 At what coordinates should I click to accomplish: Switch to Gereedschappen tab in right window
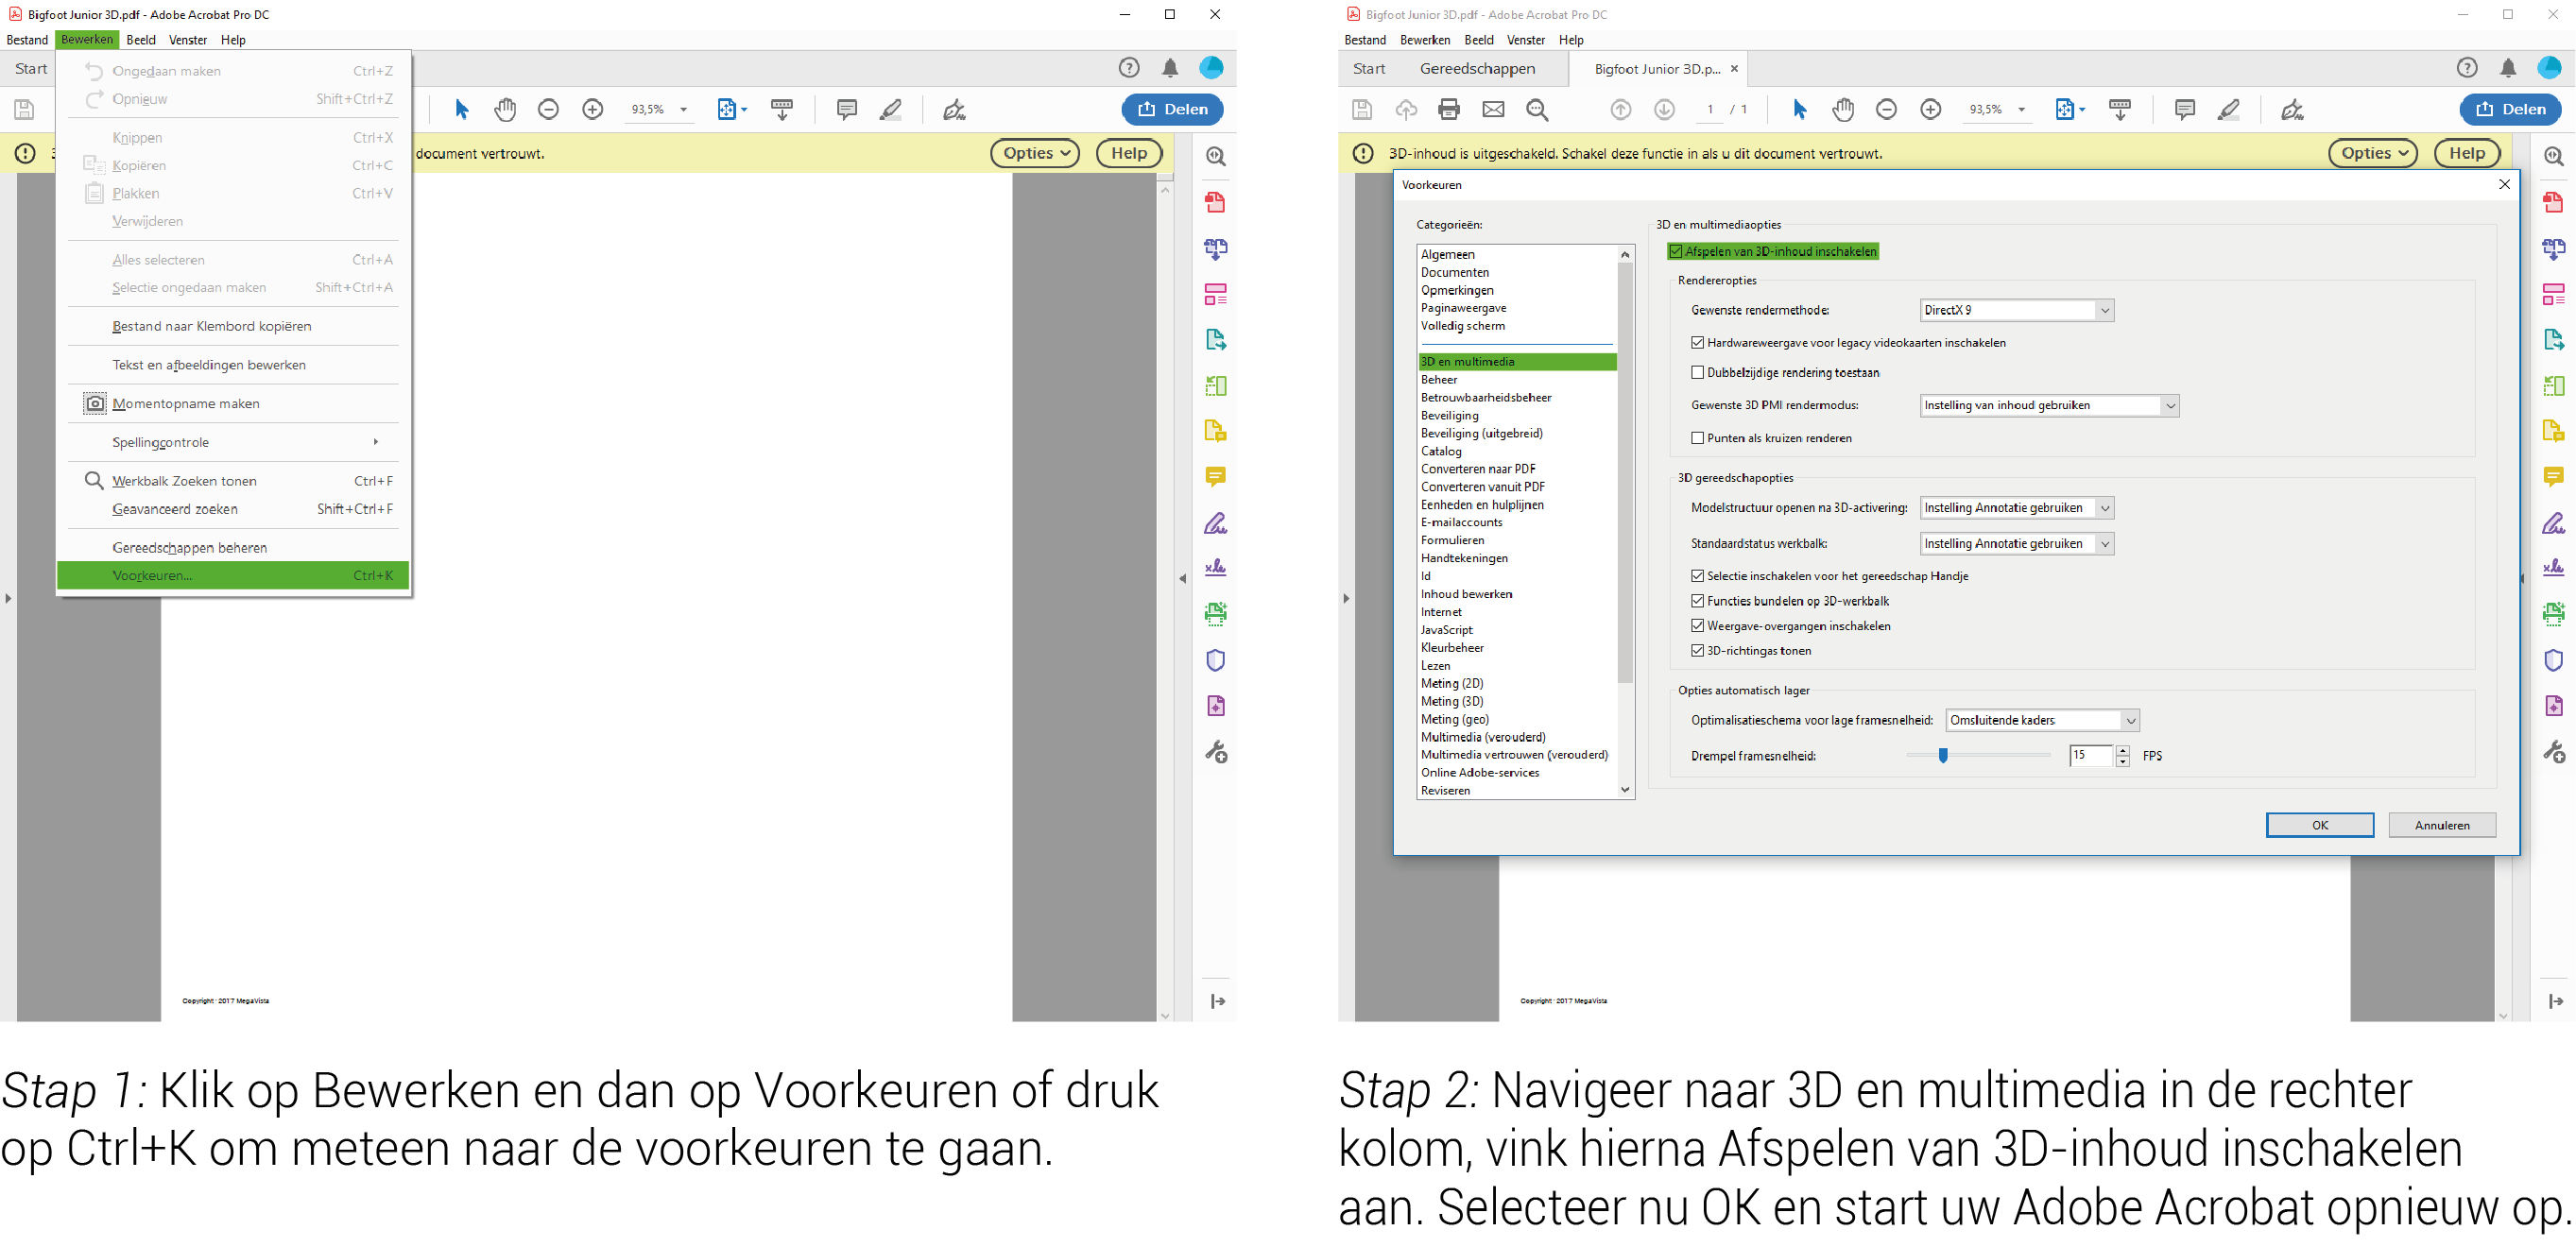point(1478,69)
